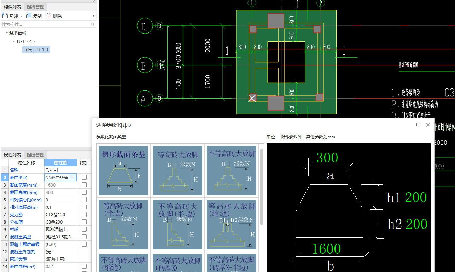Switch to the 属性列表 tab
The height and width of the screenshot is (272, 455).
coord(12,155)
